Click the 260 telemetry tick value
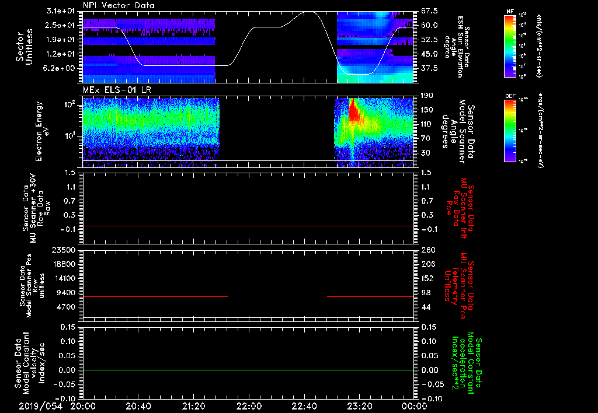The image size is (598, 413). tap(427, 250)
